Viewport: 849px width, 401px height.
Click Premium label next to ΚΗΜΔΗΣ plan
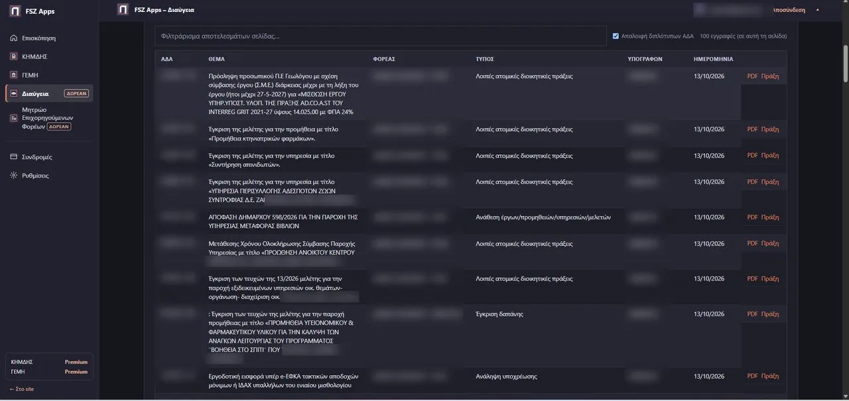click(76, 362)
